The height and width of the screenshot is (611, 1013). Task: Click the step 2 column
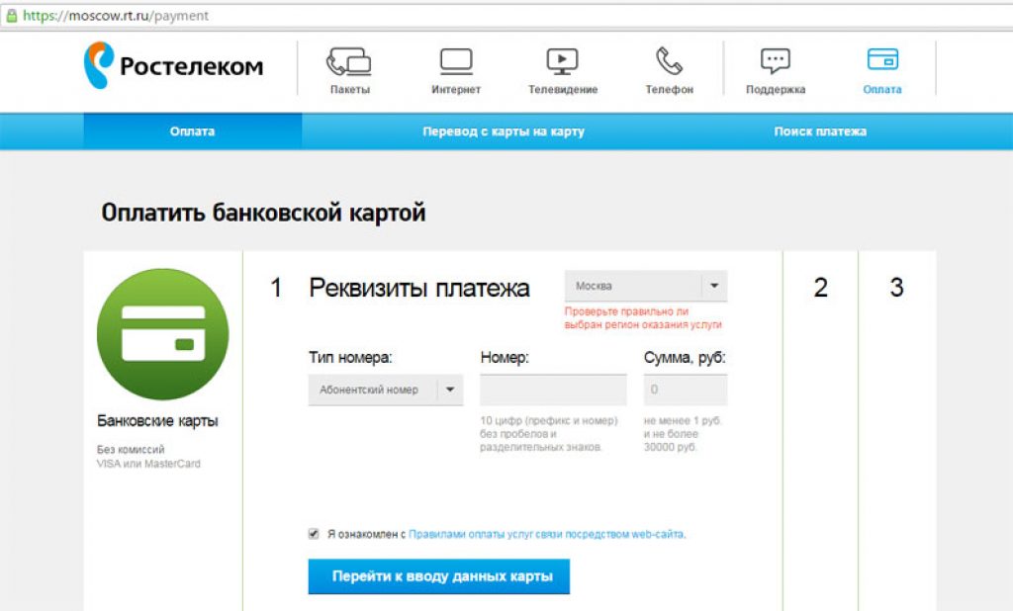click(820, 289)
